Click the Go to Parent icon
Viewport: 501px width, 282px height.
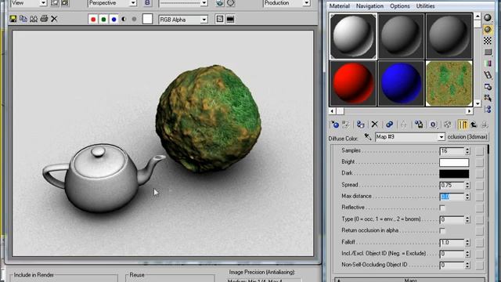pyautogui.click(x=474, y=125)
